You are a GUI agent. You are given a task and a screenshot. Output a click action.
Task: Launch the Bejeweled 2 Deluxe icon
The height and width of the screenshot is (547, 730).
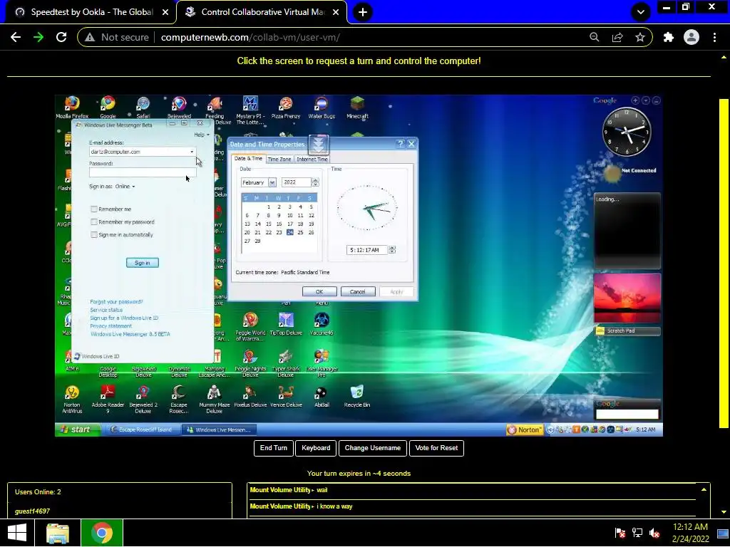pyautogui.click(x=143, y=399)
